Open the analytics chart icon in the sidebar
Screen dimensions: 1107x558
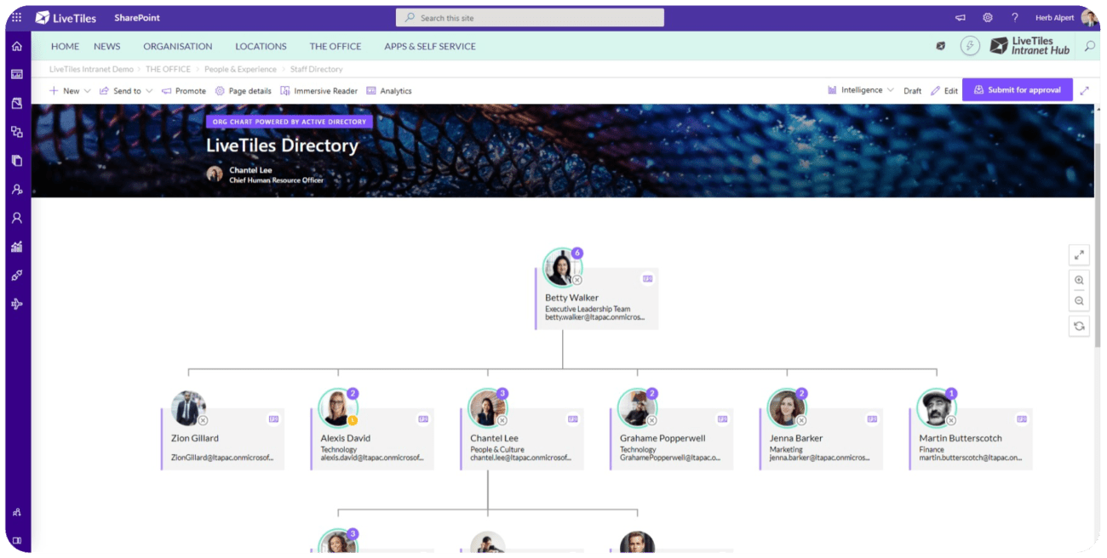[x=16, y=246]
